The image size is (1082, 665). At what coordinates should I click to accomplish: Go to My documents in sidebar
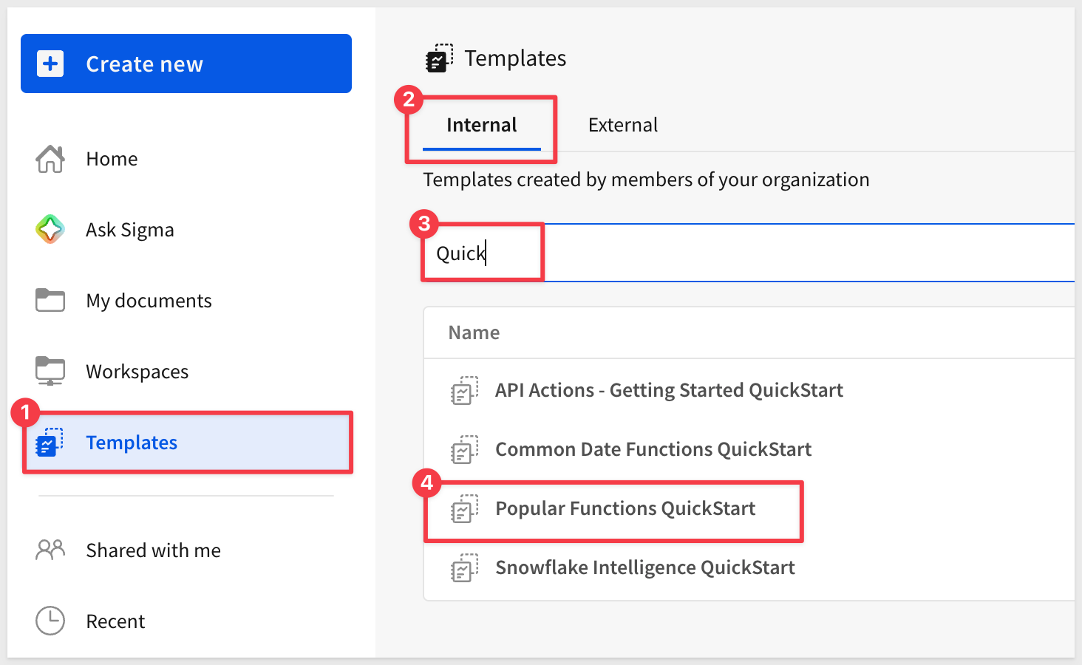[149, 301]
